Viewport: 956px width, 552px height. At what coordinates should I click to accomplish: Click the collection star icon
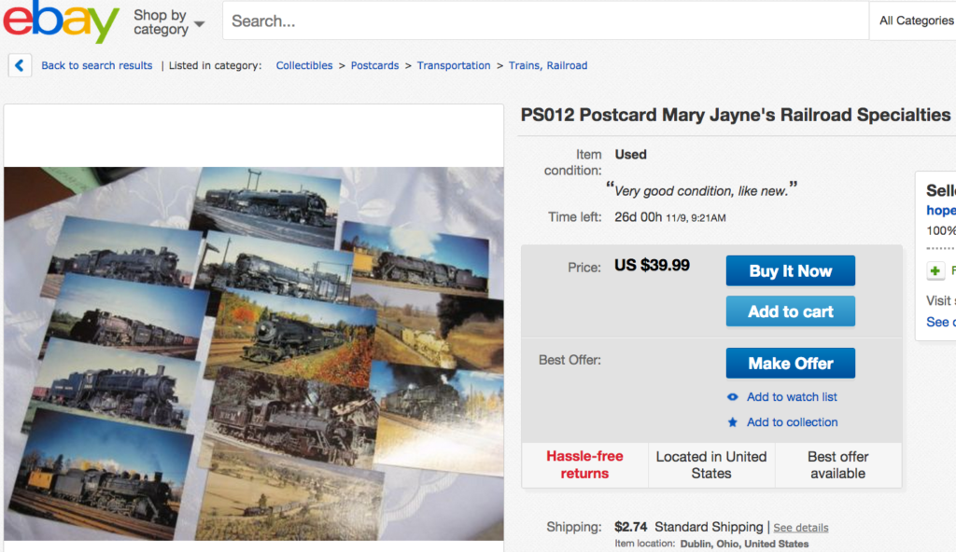pos(733,422)
